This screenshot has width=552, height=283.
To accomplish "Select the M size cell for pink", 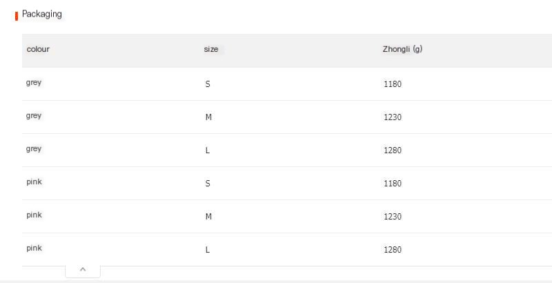I will pos(208,217).
